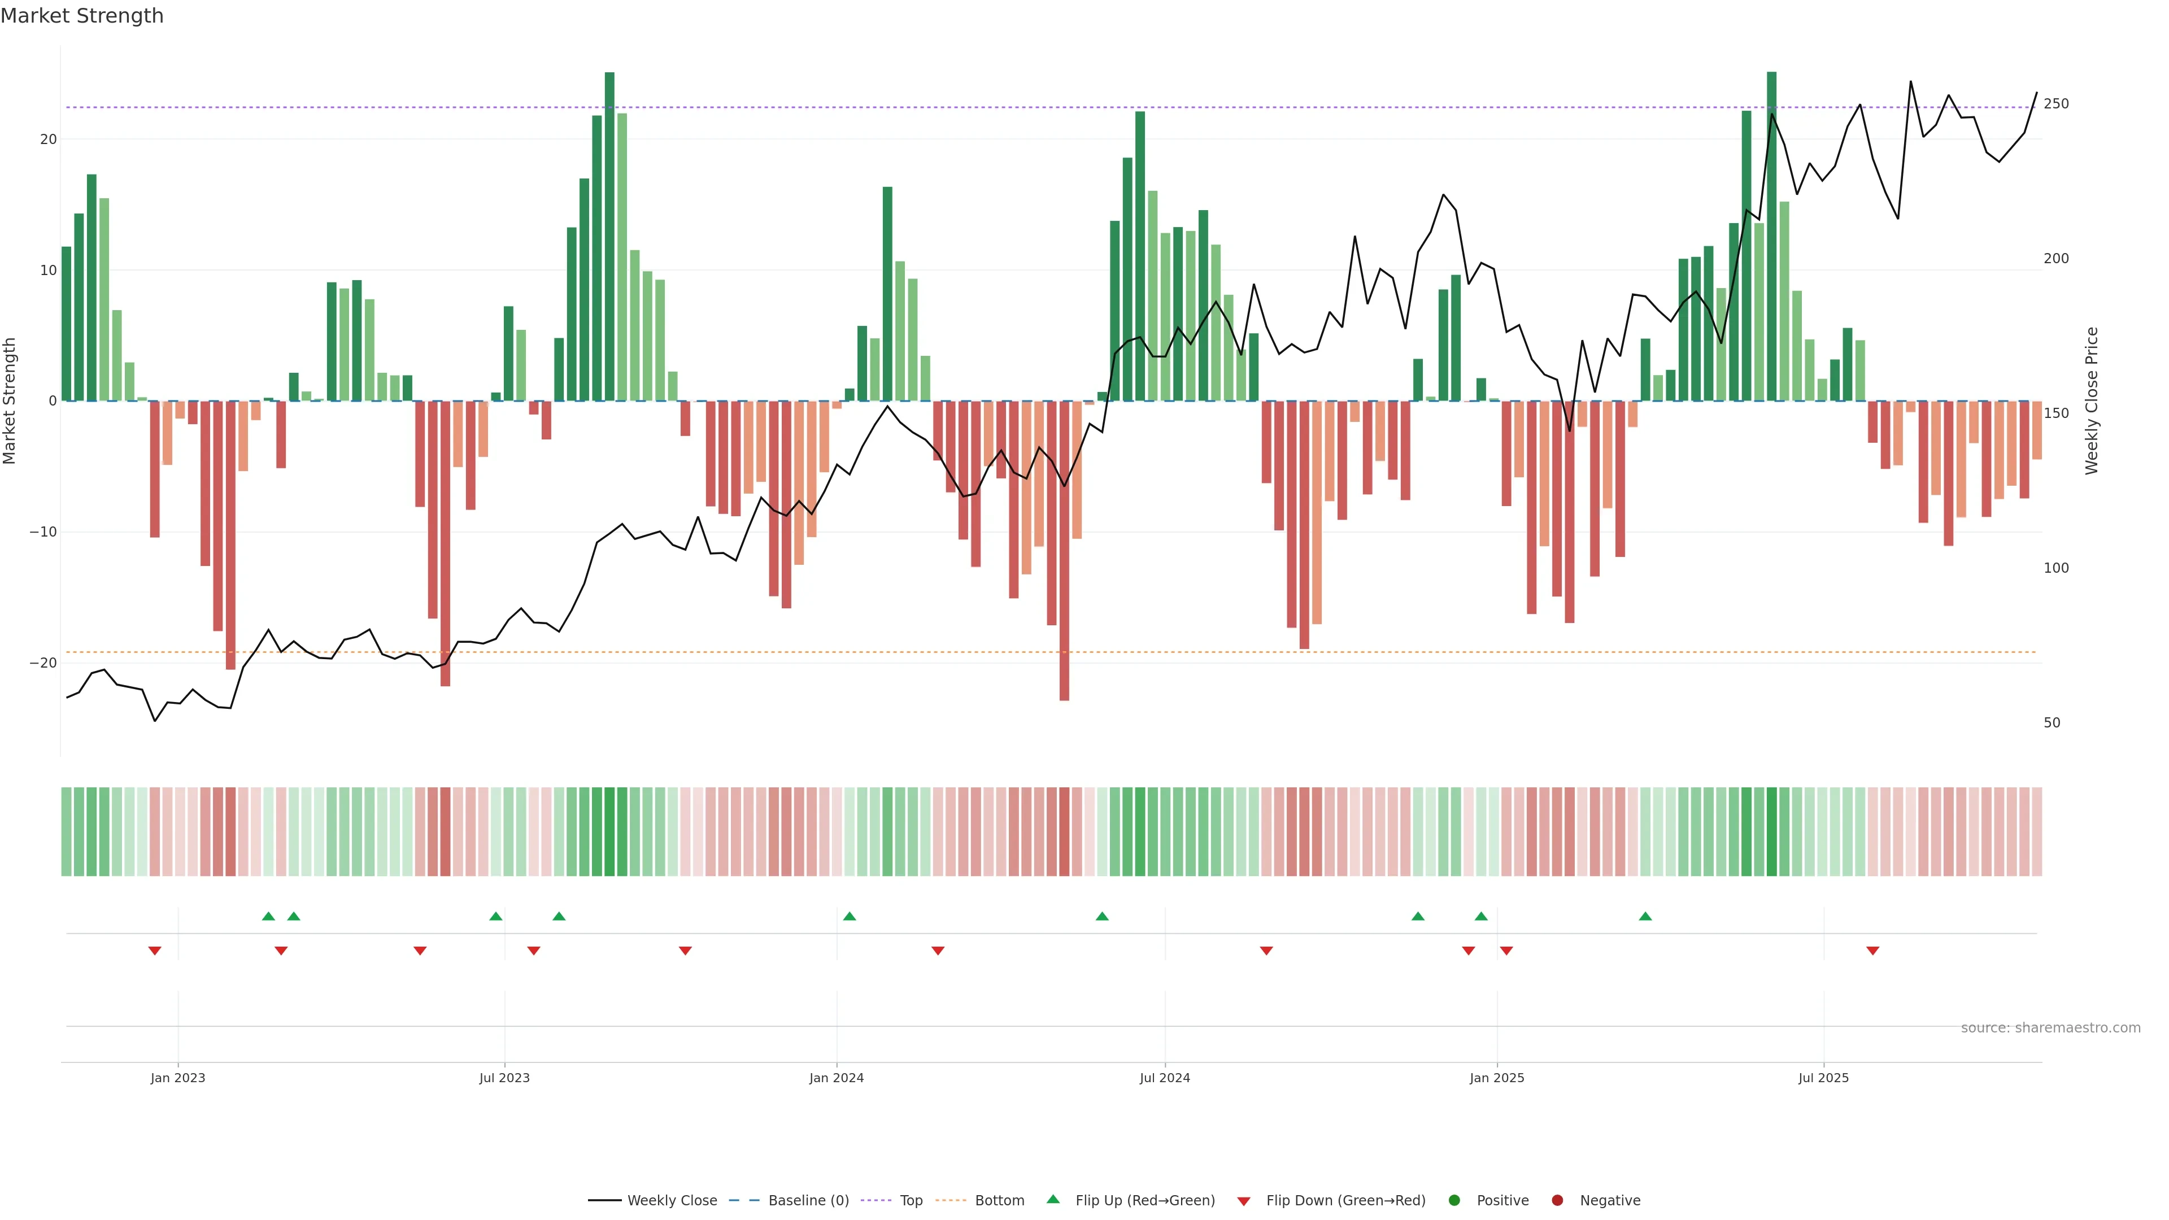The width and height of the screenshot is (2169, 1220).
Task: Click Flip Up green triangle legend icon
Action: 1052,1199
